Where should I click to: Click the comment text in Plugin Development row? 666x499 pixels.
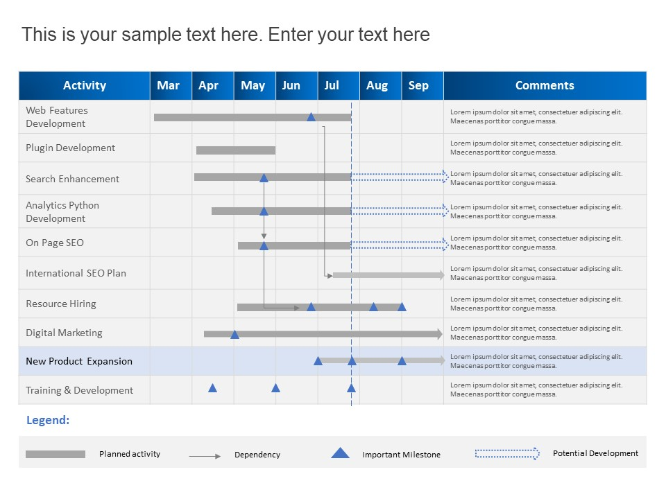pos(536,148)
